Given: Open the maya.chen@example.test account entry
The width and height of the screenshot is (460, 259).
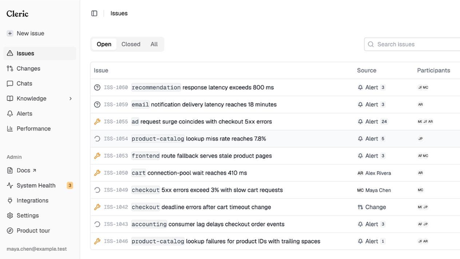Looking at the screenshot, I should 37,249.
